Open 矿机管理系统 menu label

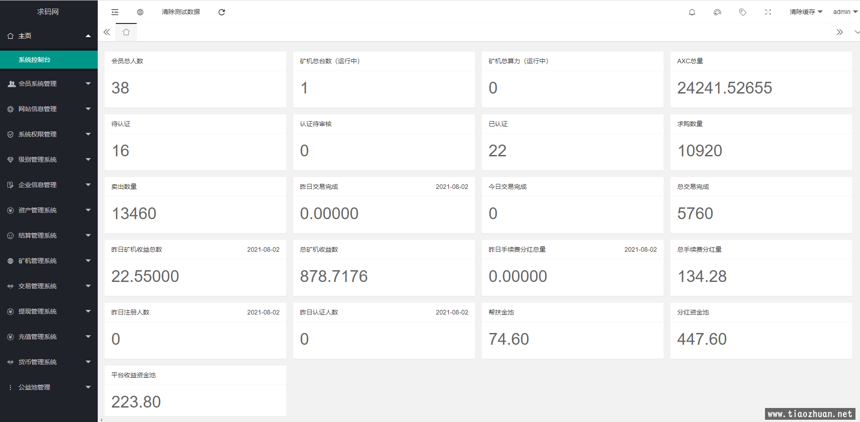[x=38, y=261]
